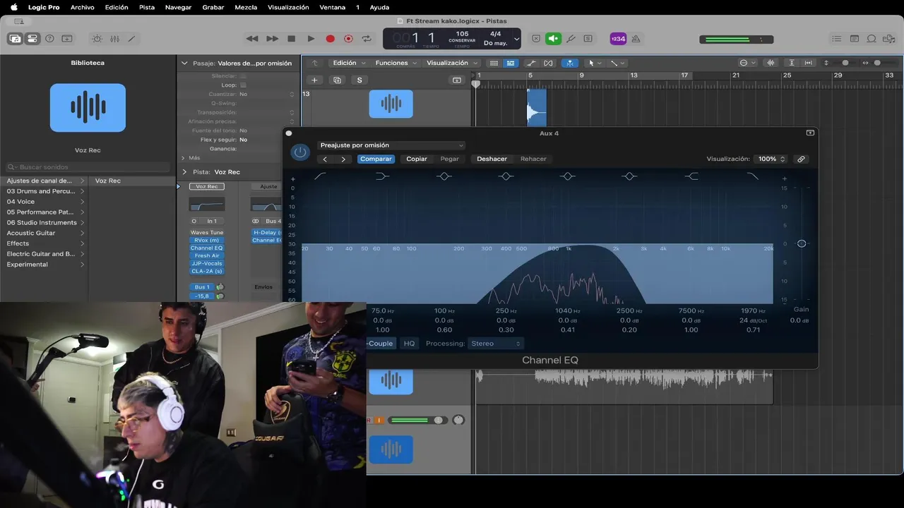Toggle global track solo S button
This screenshot has width=904, height=508.
(x=359, y=80)
